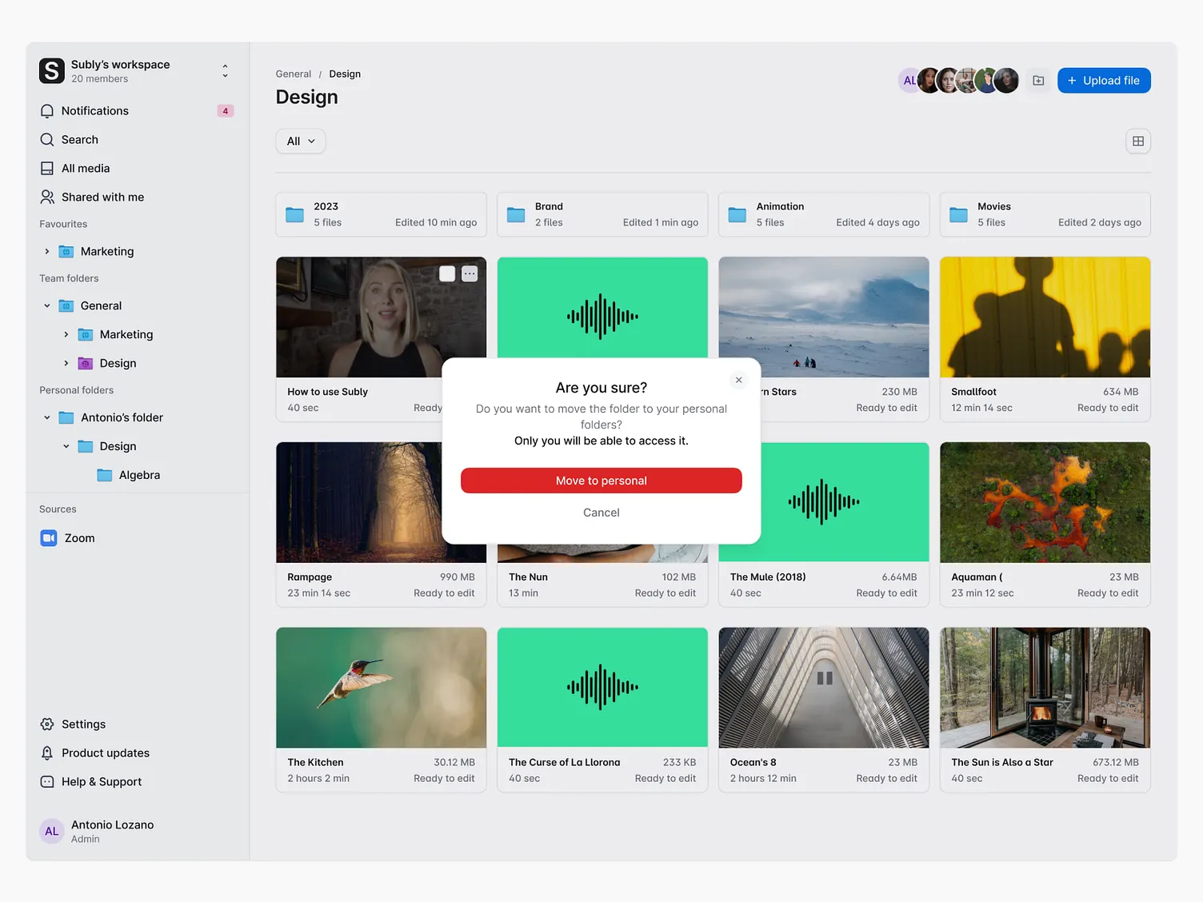Open Shared with me
This screenshot has width=1203, height=902.
(102, 198)
